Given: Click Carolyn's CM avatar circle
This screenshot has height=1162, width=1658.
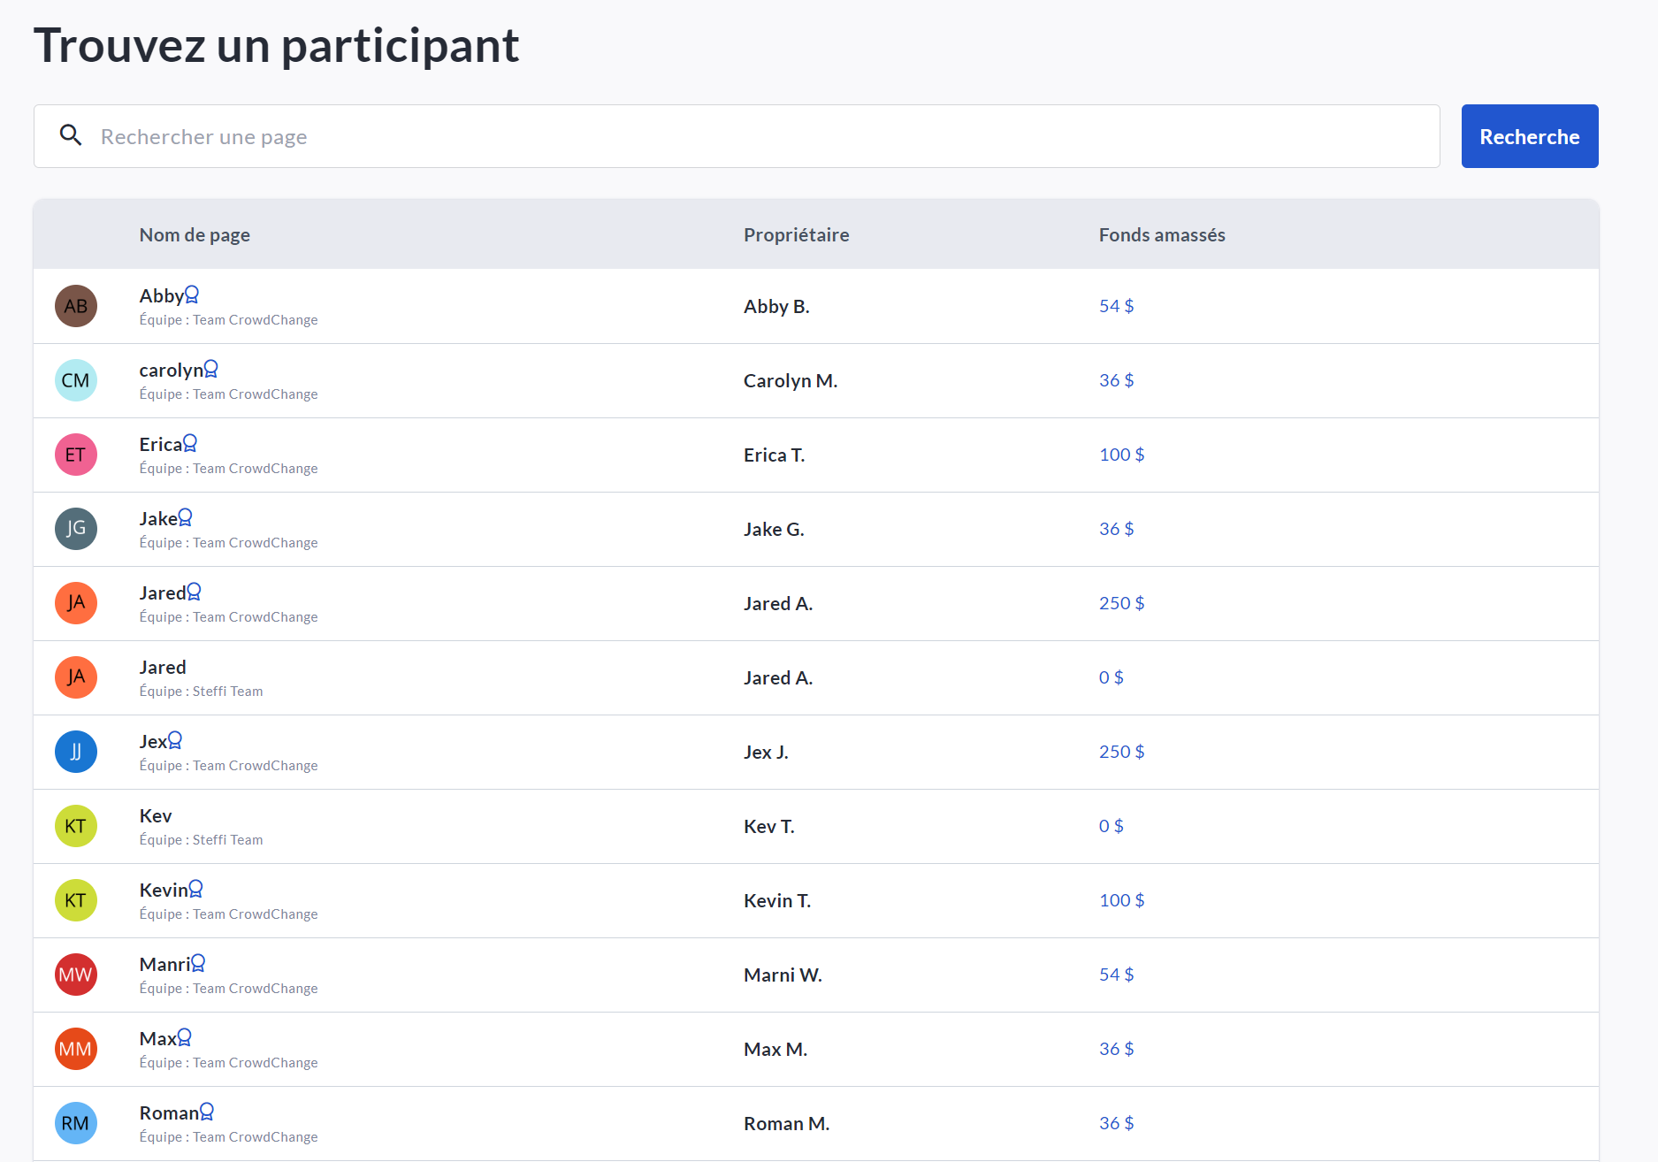Looking at the screenshot, I should tap(76, 380).
